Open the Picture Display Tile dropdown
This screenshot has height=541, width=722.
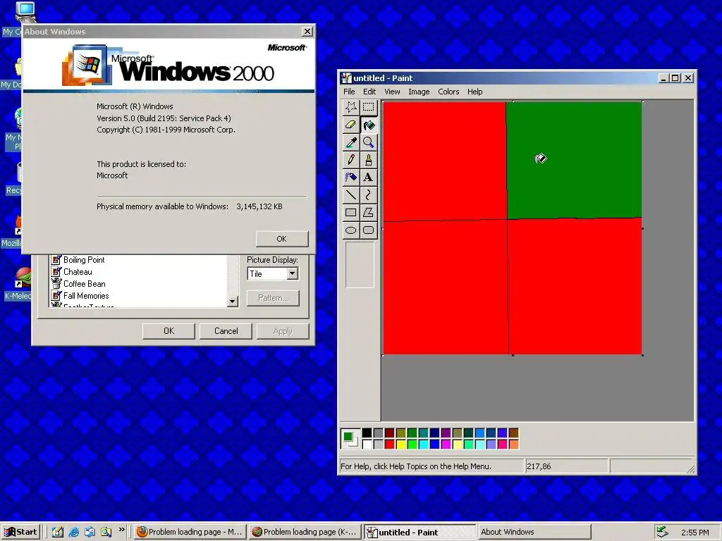click(x=292, y=274)
